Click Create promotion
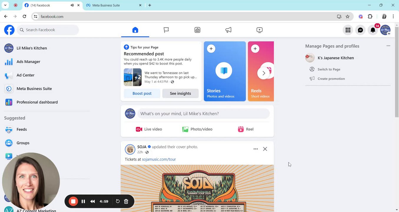Viewport: 399px width, 212px height. pos(331,79)
